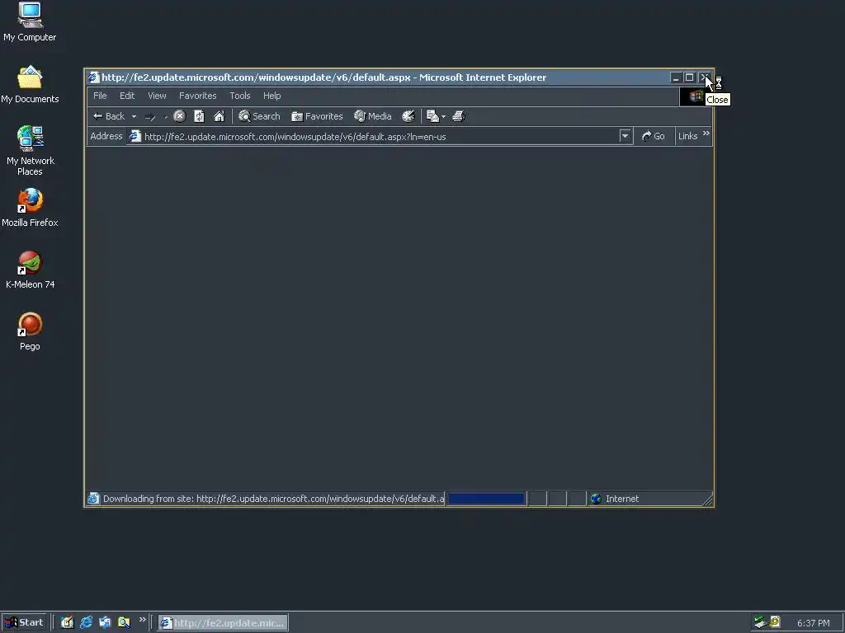Viewport: 845px width, 633px height.
Task: Open My Computer desktop icon
Action: point(30,21)
